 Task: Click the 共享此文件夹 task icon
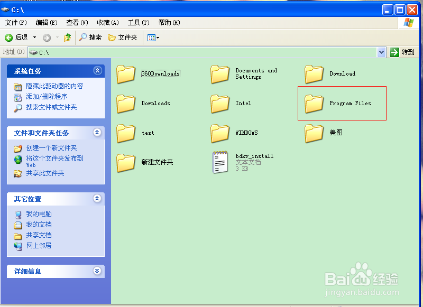18,174
